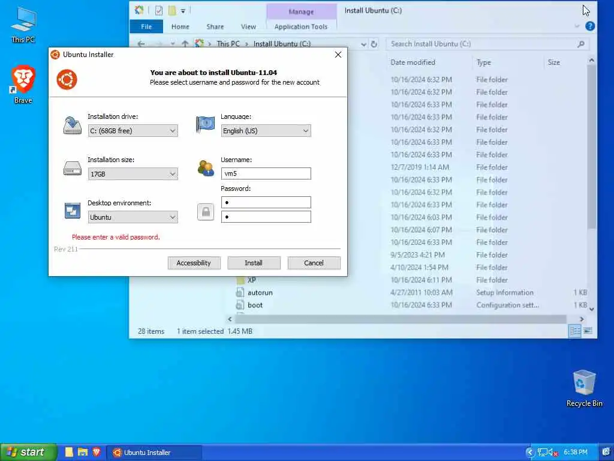Click the properties icon in quick access toolbar

click(x=158, y=11)
